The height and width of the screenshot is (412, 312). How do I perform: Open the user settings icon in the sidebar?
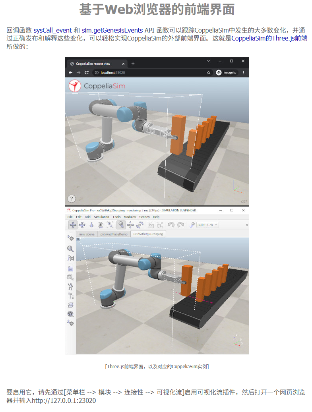[70, 323]
